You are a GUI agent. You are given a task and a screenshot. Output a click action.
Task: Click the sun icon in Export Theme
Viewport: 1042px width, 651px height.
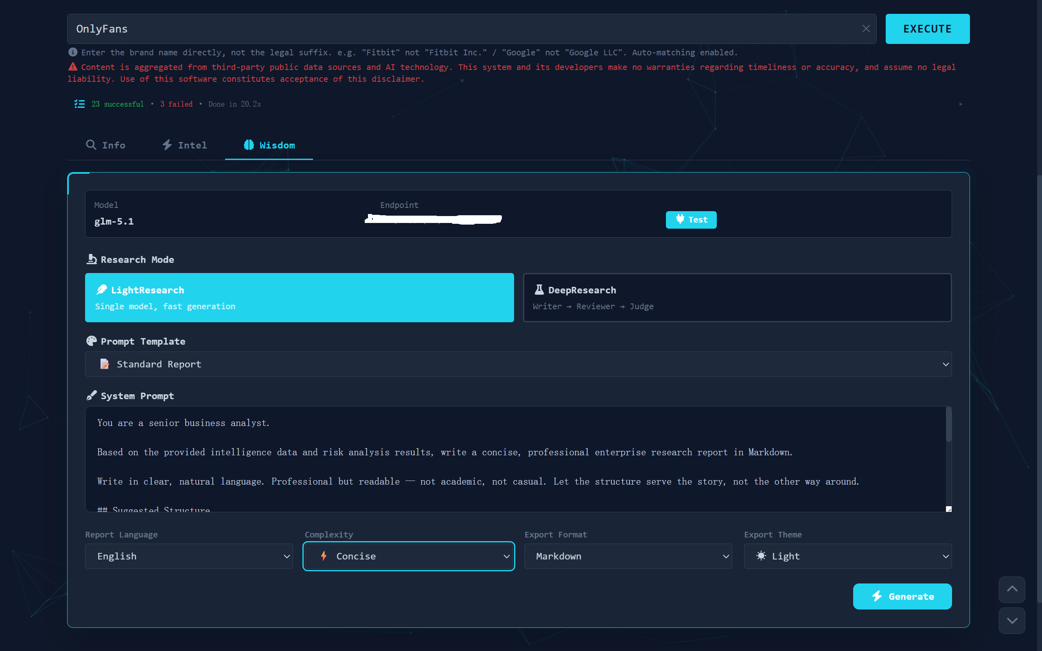(761, 556)
